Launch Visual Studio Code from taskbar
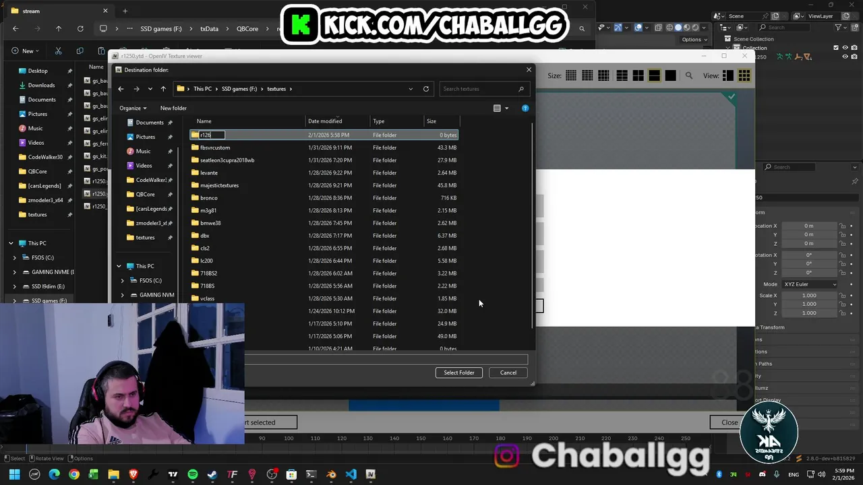The width and height of the screenshot is (863, 485). pyautogui.click(x=351, y=474)
